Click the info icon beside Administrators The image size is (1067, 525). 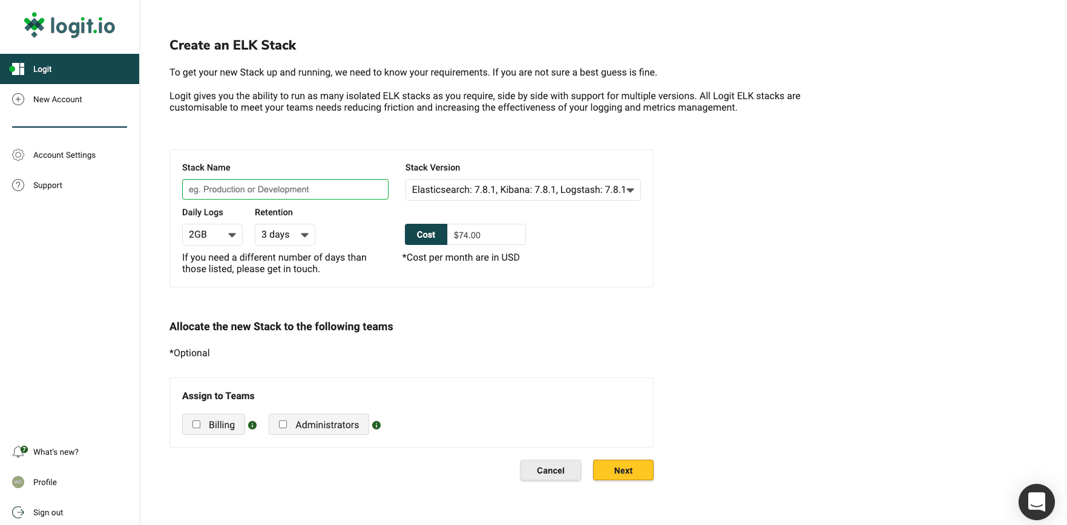pos(376,425)
